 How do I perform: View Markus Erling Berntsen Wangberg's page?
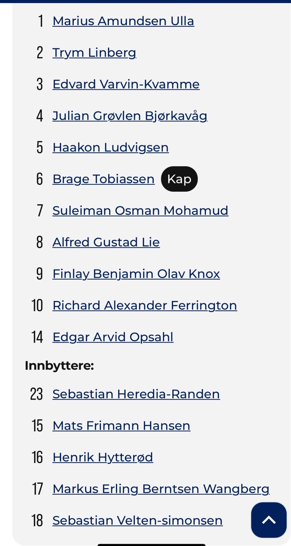[161, 489]
